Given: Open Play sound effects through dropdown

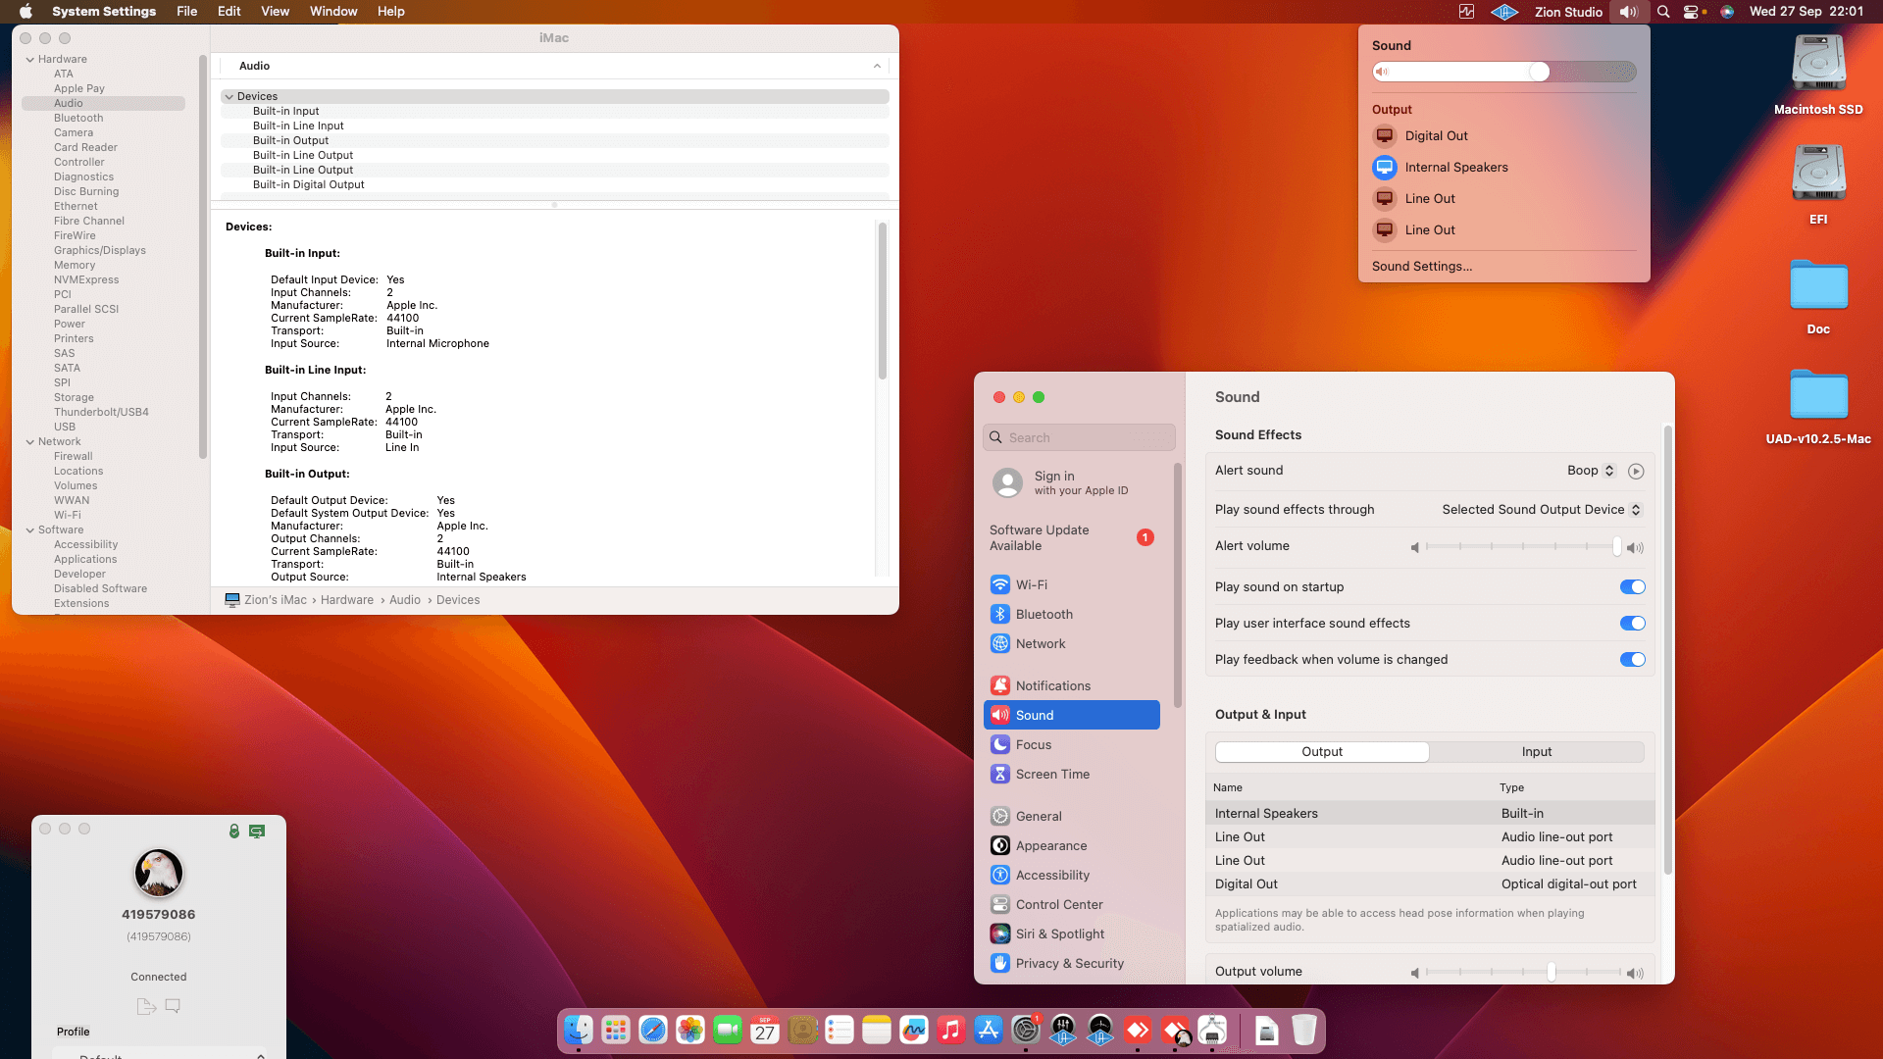Looking at the screenshot, I should pos(1541,510).
